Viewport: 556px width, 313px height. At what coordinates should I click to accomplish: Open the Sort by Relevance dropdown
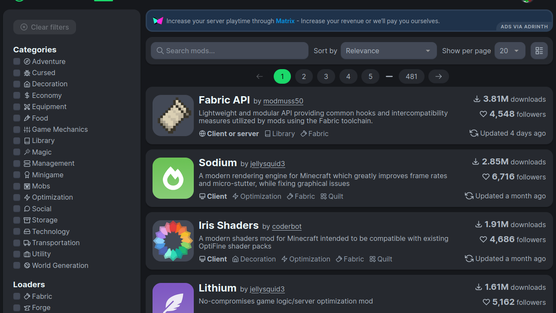point(388,51)
